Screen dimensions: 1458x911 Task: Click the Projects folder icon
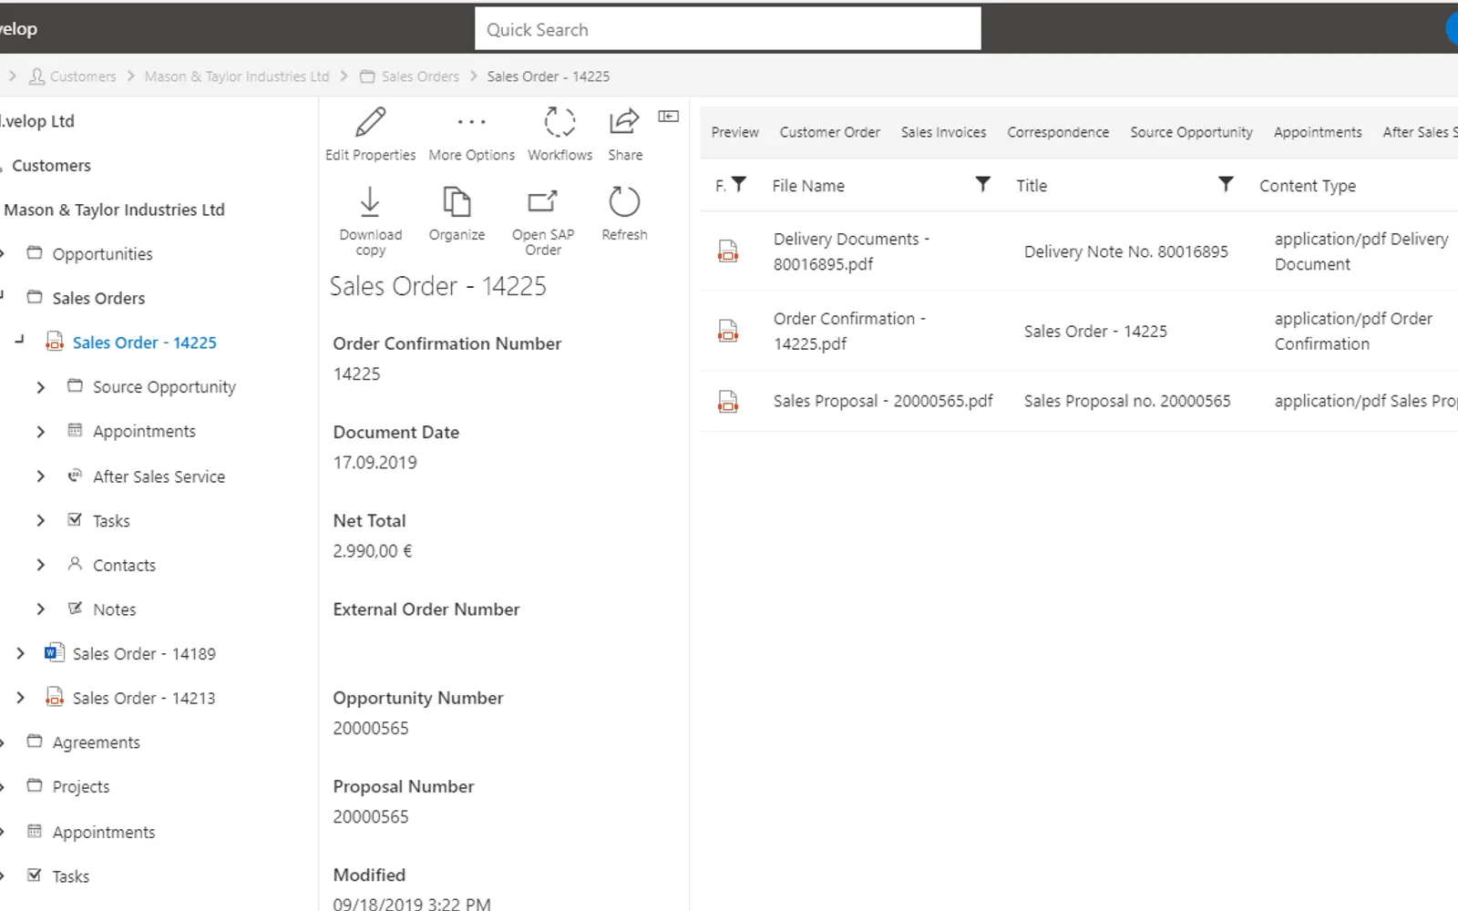click(35, 786)
